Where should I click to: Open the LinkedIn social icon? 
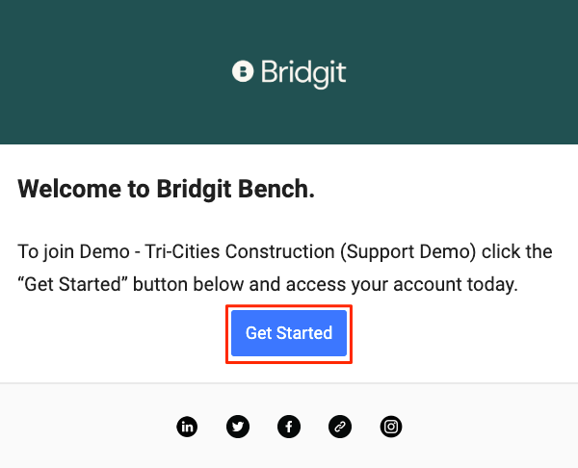tap(187, 427)
